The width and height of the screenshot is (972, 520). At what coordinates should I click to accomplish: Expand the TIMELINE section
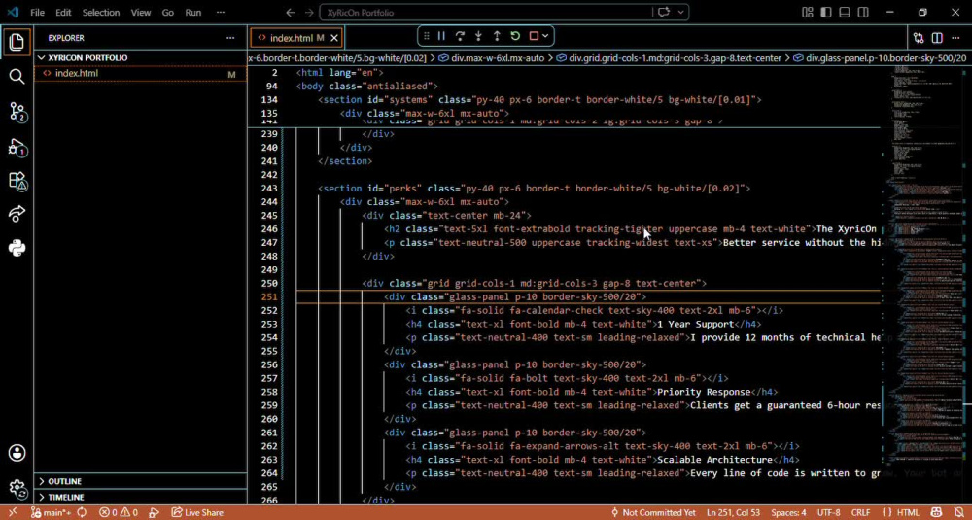coord(140,497)
